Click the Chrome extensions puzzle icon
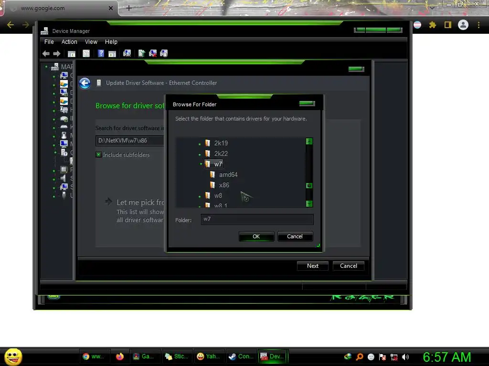The width and height of the screenshot is (489, 366). 433,25
